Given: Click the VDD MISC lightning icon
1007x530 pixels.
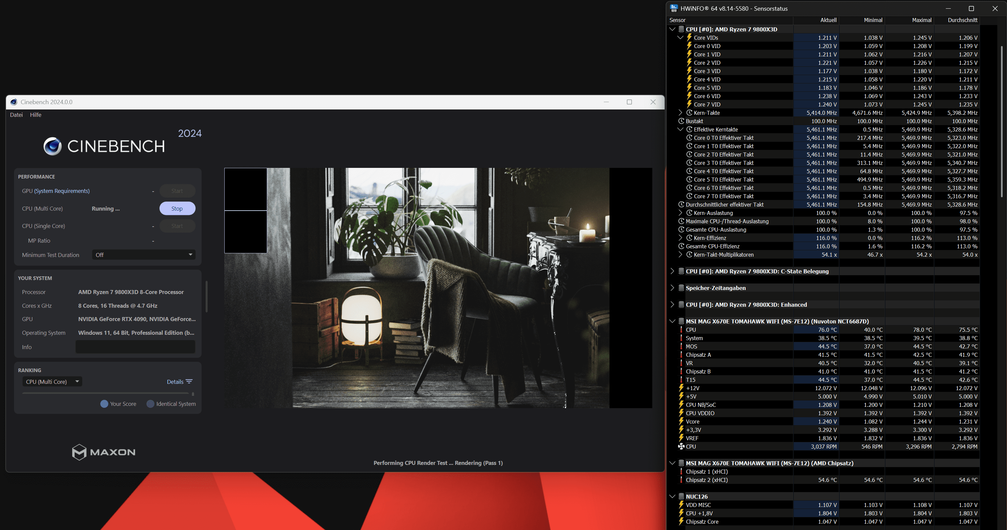Looking at the screenshot, I should point(681,505).
